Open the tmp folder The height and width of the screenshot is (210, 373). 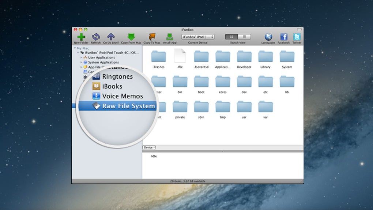point(223,107)
